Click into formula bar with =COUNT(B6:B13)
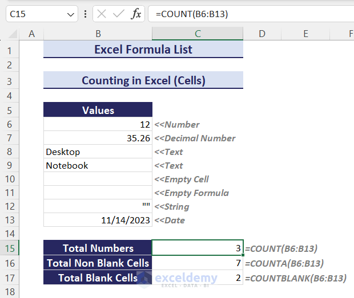Viewport: 354px width, 298px height. point(251,14)
